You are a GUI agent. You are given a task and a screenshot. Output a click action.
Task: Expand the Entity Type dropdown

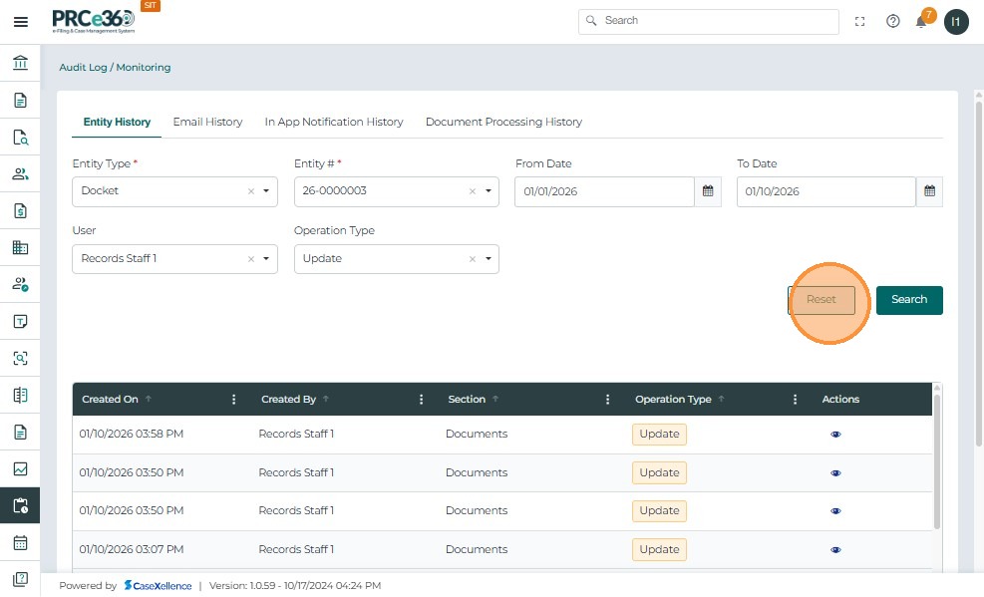tap(266, 191)
